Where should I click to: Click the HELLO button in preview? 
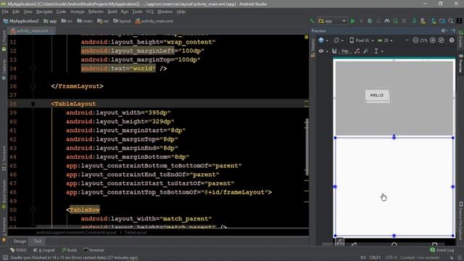point(377,95)
